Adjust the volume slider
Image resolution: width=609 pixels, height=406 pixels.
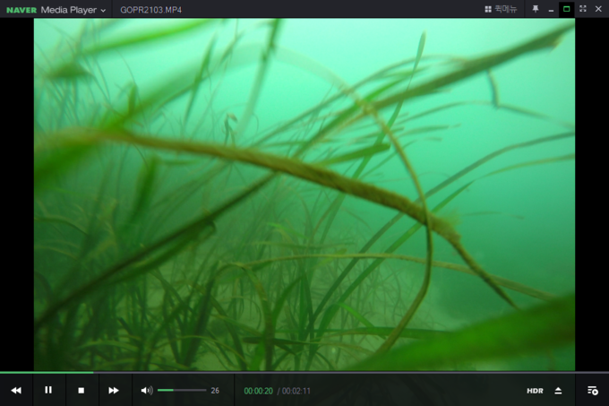pyautogui.click(x=182, y=390)
